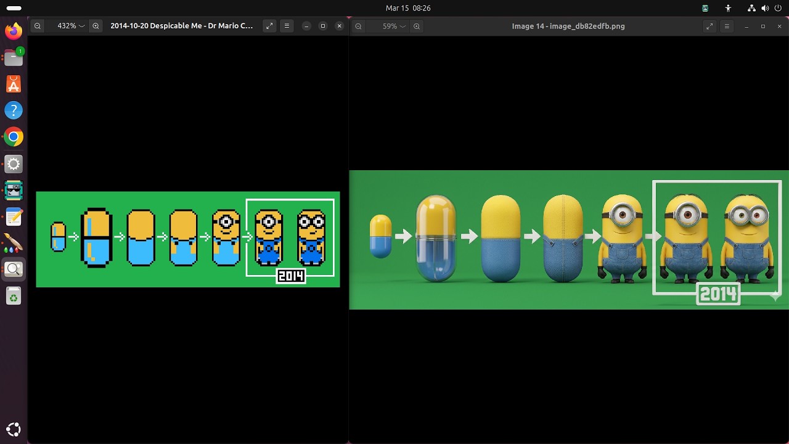Click the wired network icon in the system tray
Image resolution: width=789 pixels, height=444 pixels.
[x=751, y=8]
